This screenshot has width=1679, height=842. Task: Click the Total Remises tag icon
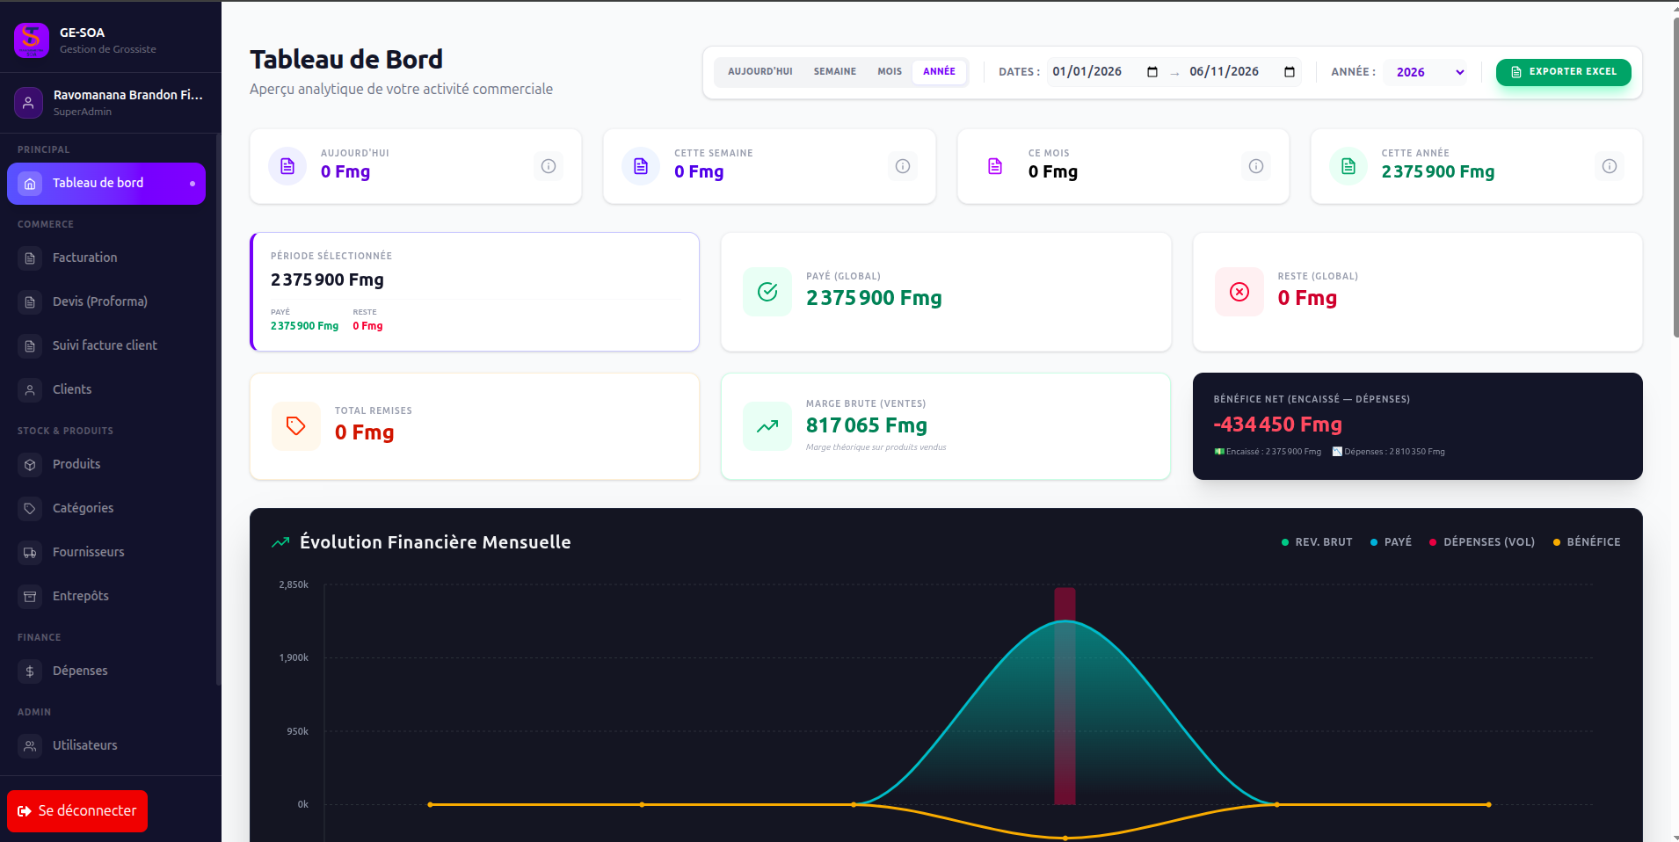tap(296, 426)
